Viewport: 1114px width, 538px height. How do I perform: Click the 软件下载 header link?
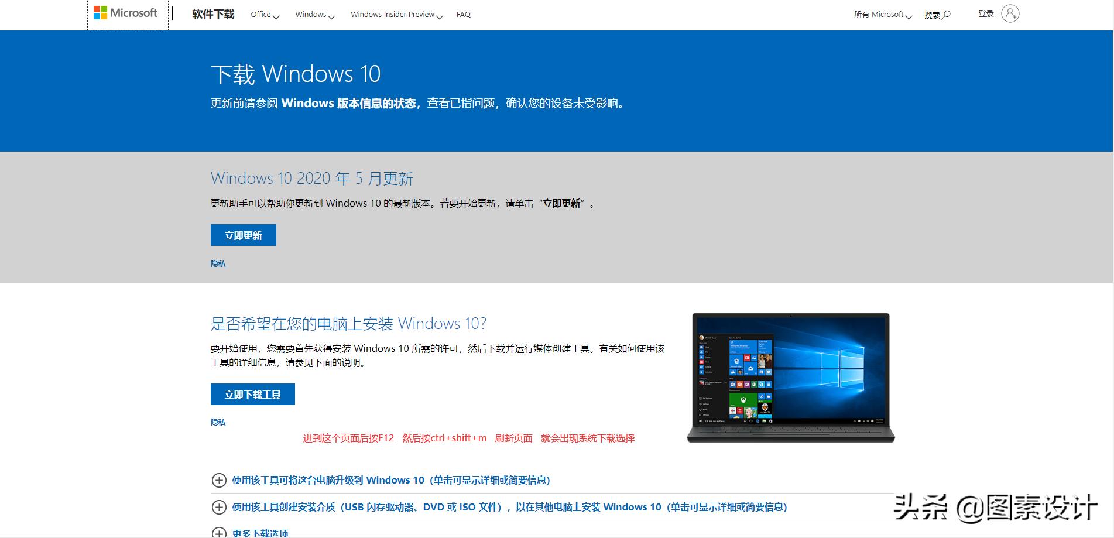[213, 14]
